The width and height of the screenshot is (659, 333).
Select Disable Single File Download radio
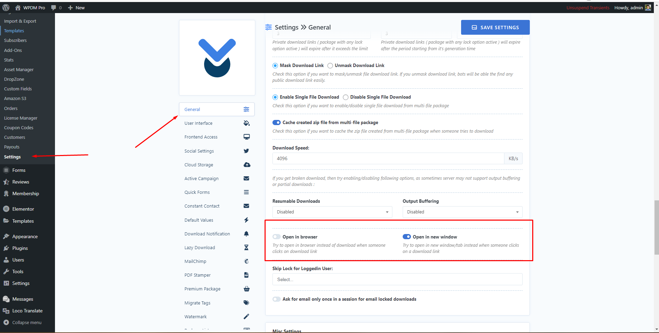[346, 97]
